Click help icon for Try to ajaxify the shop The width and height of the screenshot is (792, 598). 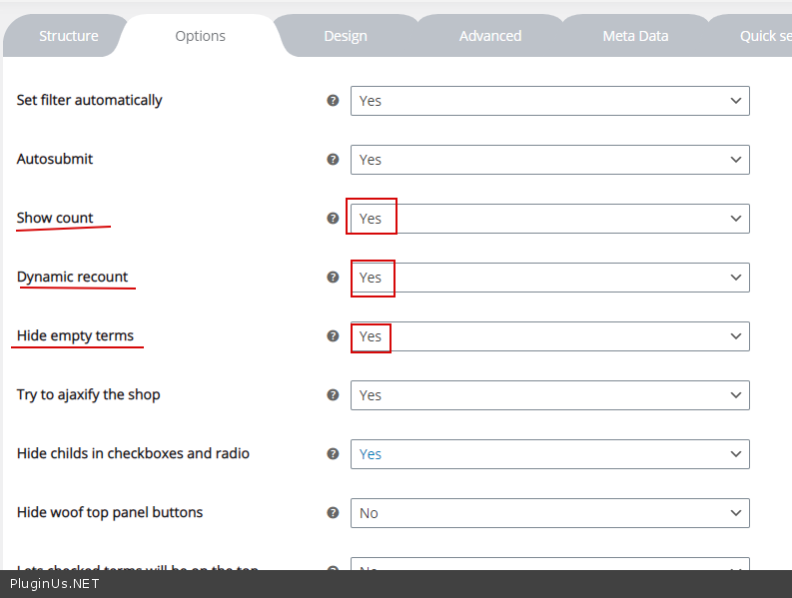click(334, 395)
